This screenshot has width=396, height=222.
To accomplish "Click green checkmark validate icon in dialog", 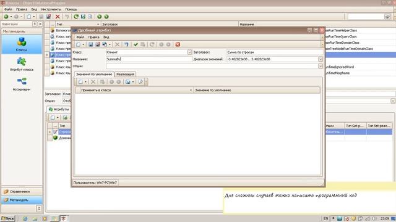I will click(x=136, y=44).
